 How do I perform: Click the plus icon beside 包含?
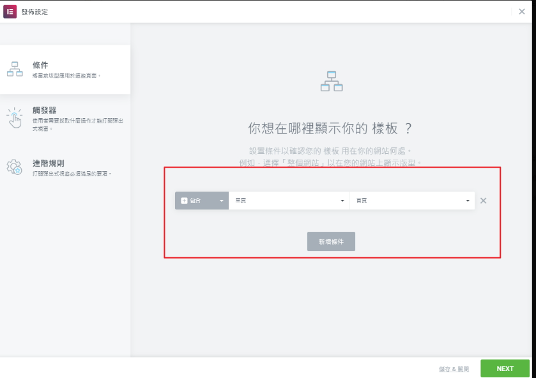pyautogui.click(x=185, y=200)
